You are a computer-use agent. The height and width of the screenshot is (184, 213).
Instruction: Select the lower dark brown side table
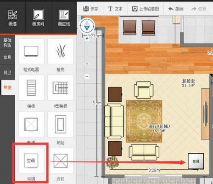click(x=115, y=149)
